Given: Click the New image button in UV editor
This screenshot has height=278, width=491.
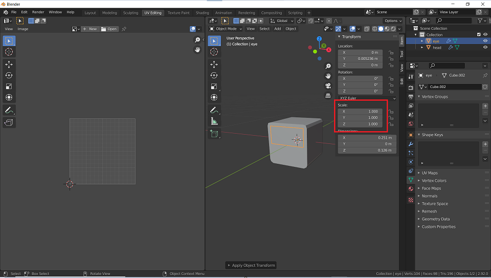Looking at the screenshot, I should 90,29.
